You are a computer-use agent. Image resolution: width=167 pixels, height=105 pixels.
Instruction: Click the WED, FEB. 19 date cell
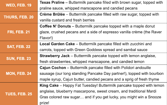[19, 5]
